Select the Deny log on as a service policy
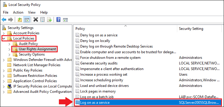The image size is (224, 107). tap(99, 35)
